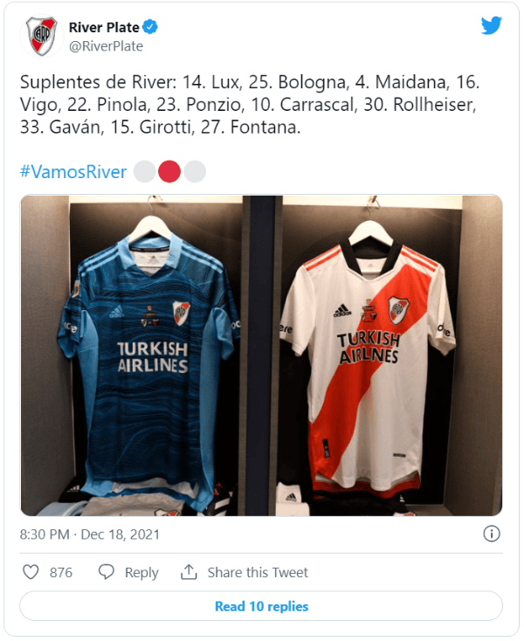
Task: Open the @RiverPlate handle
Action: 106,46
